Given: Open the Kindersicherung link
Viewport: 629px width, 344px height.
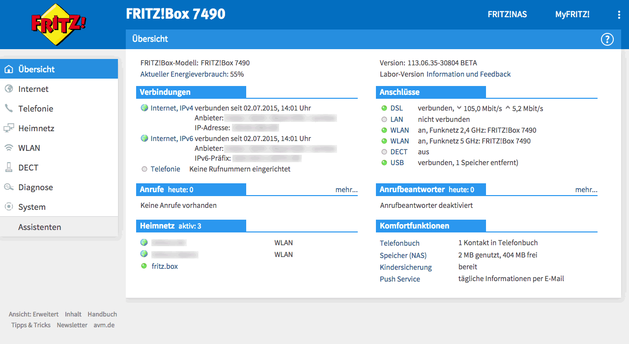Looking at the screenshot, I should pyautogui.click(x=406, y=267).
